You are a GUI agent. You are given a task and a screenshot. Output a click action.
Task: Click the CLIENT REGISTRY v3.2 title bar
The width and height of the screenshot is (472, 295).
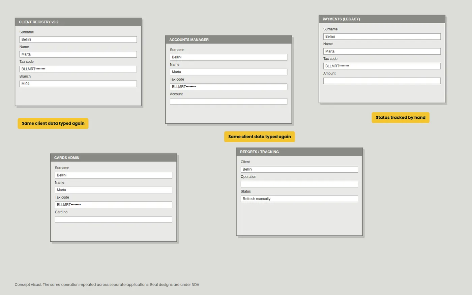coord(78,22)
